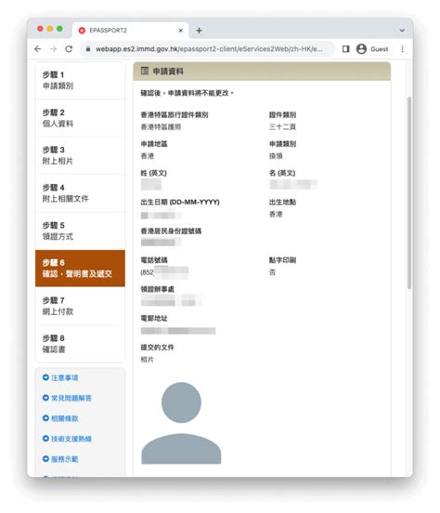440x513 pixels.
Task: Click the 確認後，申請資料將不能更改 notice
Action: 187,93
